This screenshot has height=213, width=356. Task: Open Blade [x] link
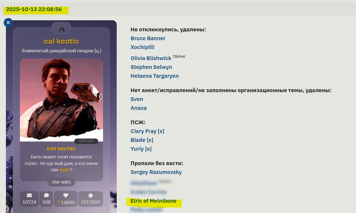142,140
